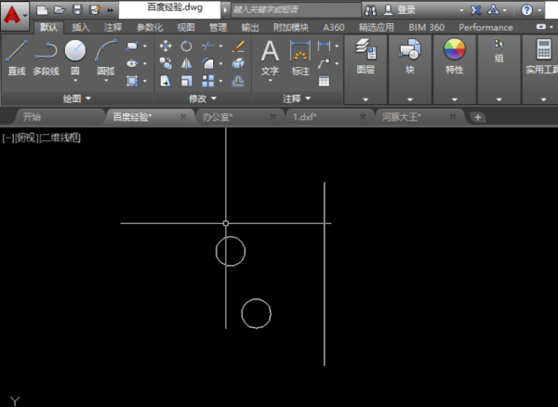Open the Trim tool dropdown arrow
Screen dimensions: 558x407
[x=220, y=46]
